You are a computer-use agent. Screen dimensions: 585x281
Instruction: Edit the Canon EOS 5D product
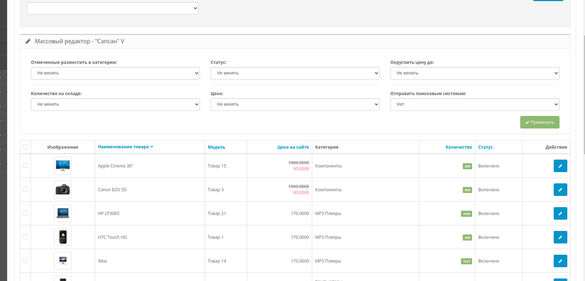560,190
